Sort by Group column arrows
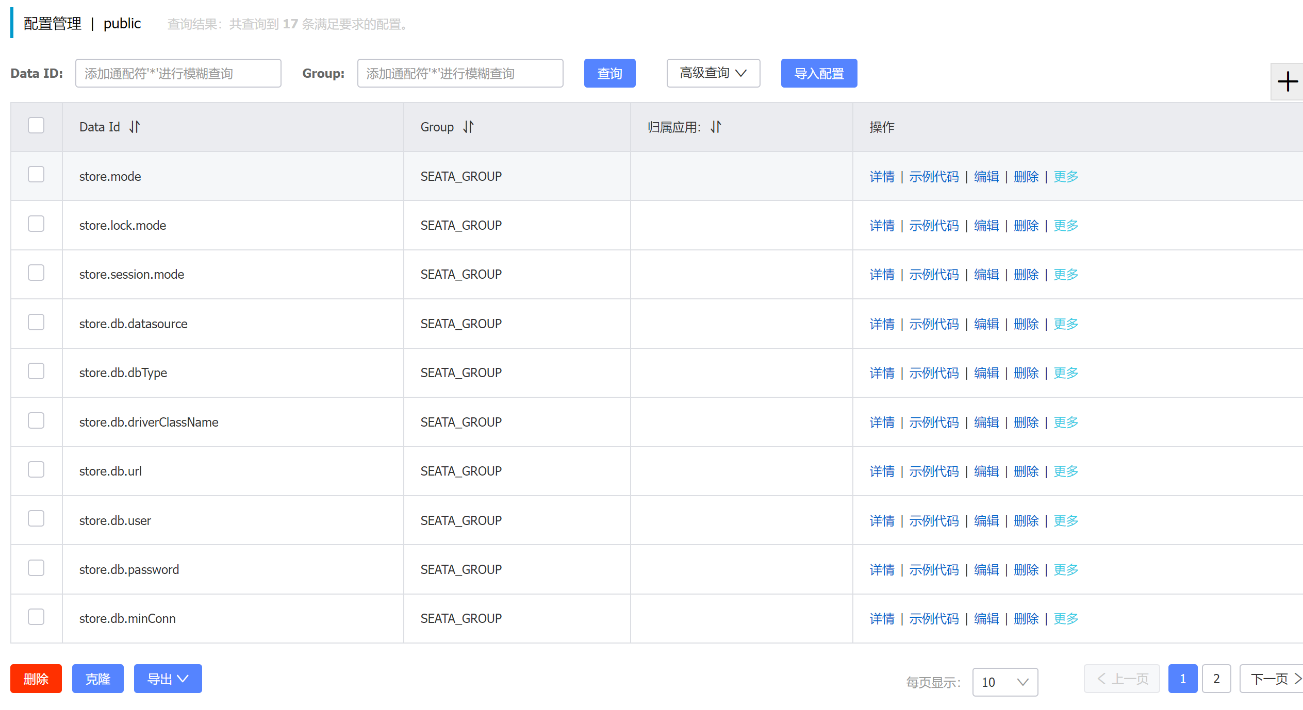 coord(468,127)
